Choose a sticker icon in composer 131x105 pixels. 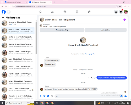(x=48, y=96)
